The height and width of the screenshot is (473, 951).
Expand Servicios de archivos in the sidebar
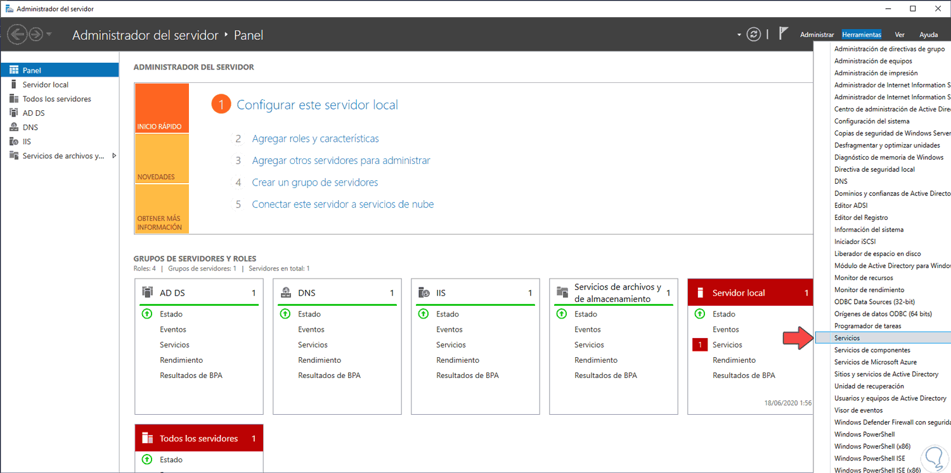114,156
